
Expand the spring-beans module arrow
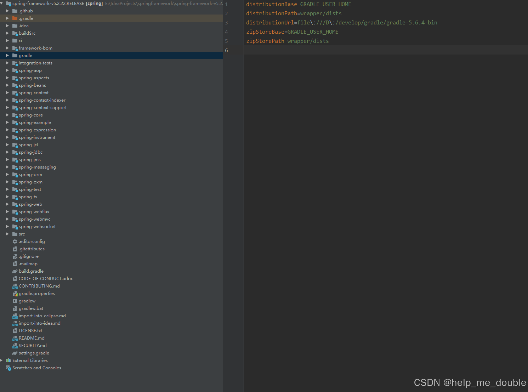pos(7,85)
